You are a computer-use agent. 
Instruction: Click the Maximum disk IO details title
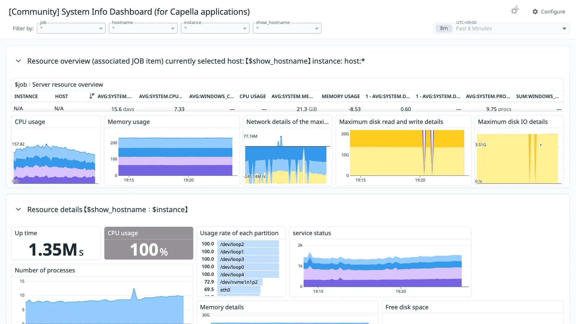pyautogui.click(x=513, y=122)
